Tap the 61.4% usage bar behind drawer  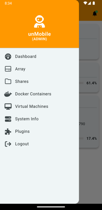[81, 83]
